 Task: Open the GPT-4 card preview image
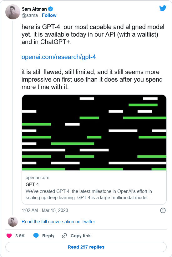pyautogui.click(x=94, y=133)
